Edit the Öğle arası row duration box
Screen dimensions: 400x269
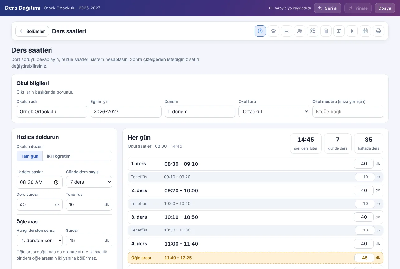pyautogui.click(x=364, y=258)
